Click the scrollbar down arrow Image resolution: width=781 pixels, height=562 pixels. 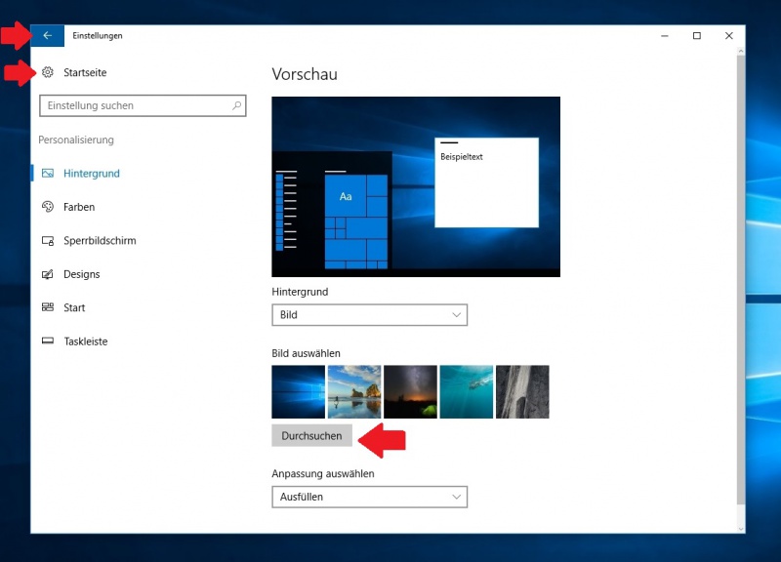coord(741,529)
